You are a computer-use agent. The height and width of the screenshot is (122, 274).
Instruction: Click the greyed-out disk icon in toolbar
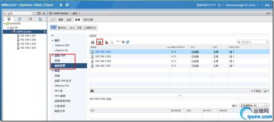click(112, 42)
